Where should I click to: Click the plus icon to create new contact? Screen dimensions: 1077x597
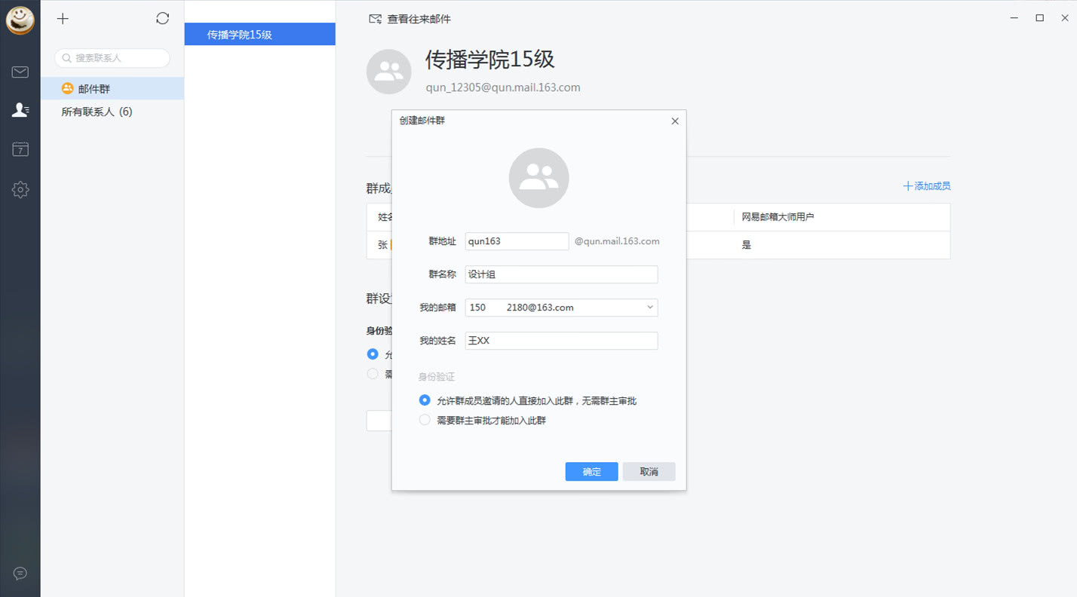pos(62,18)
